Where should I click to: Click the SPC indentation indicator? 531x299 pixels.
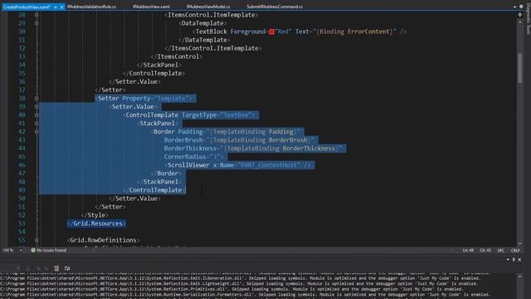tap(500, 250)
